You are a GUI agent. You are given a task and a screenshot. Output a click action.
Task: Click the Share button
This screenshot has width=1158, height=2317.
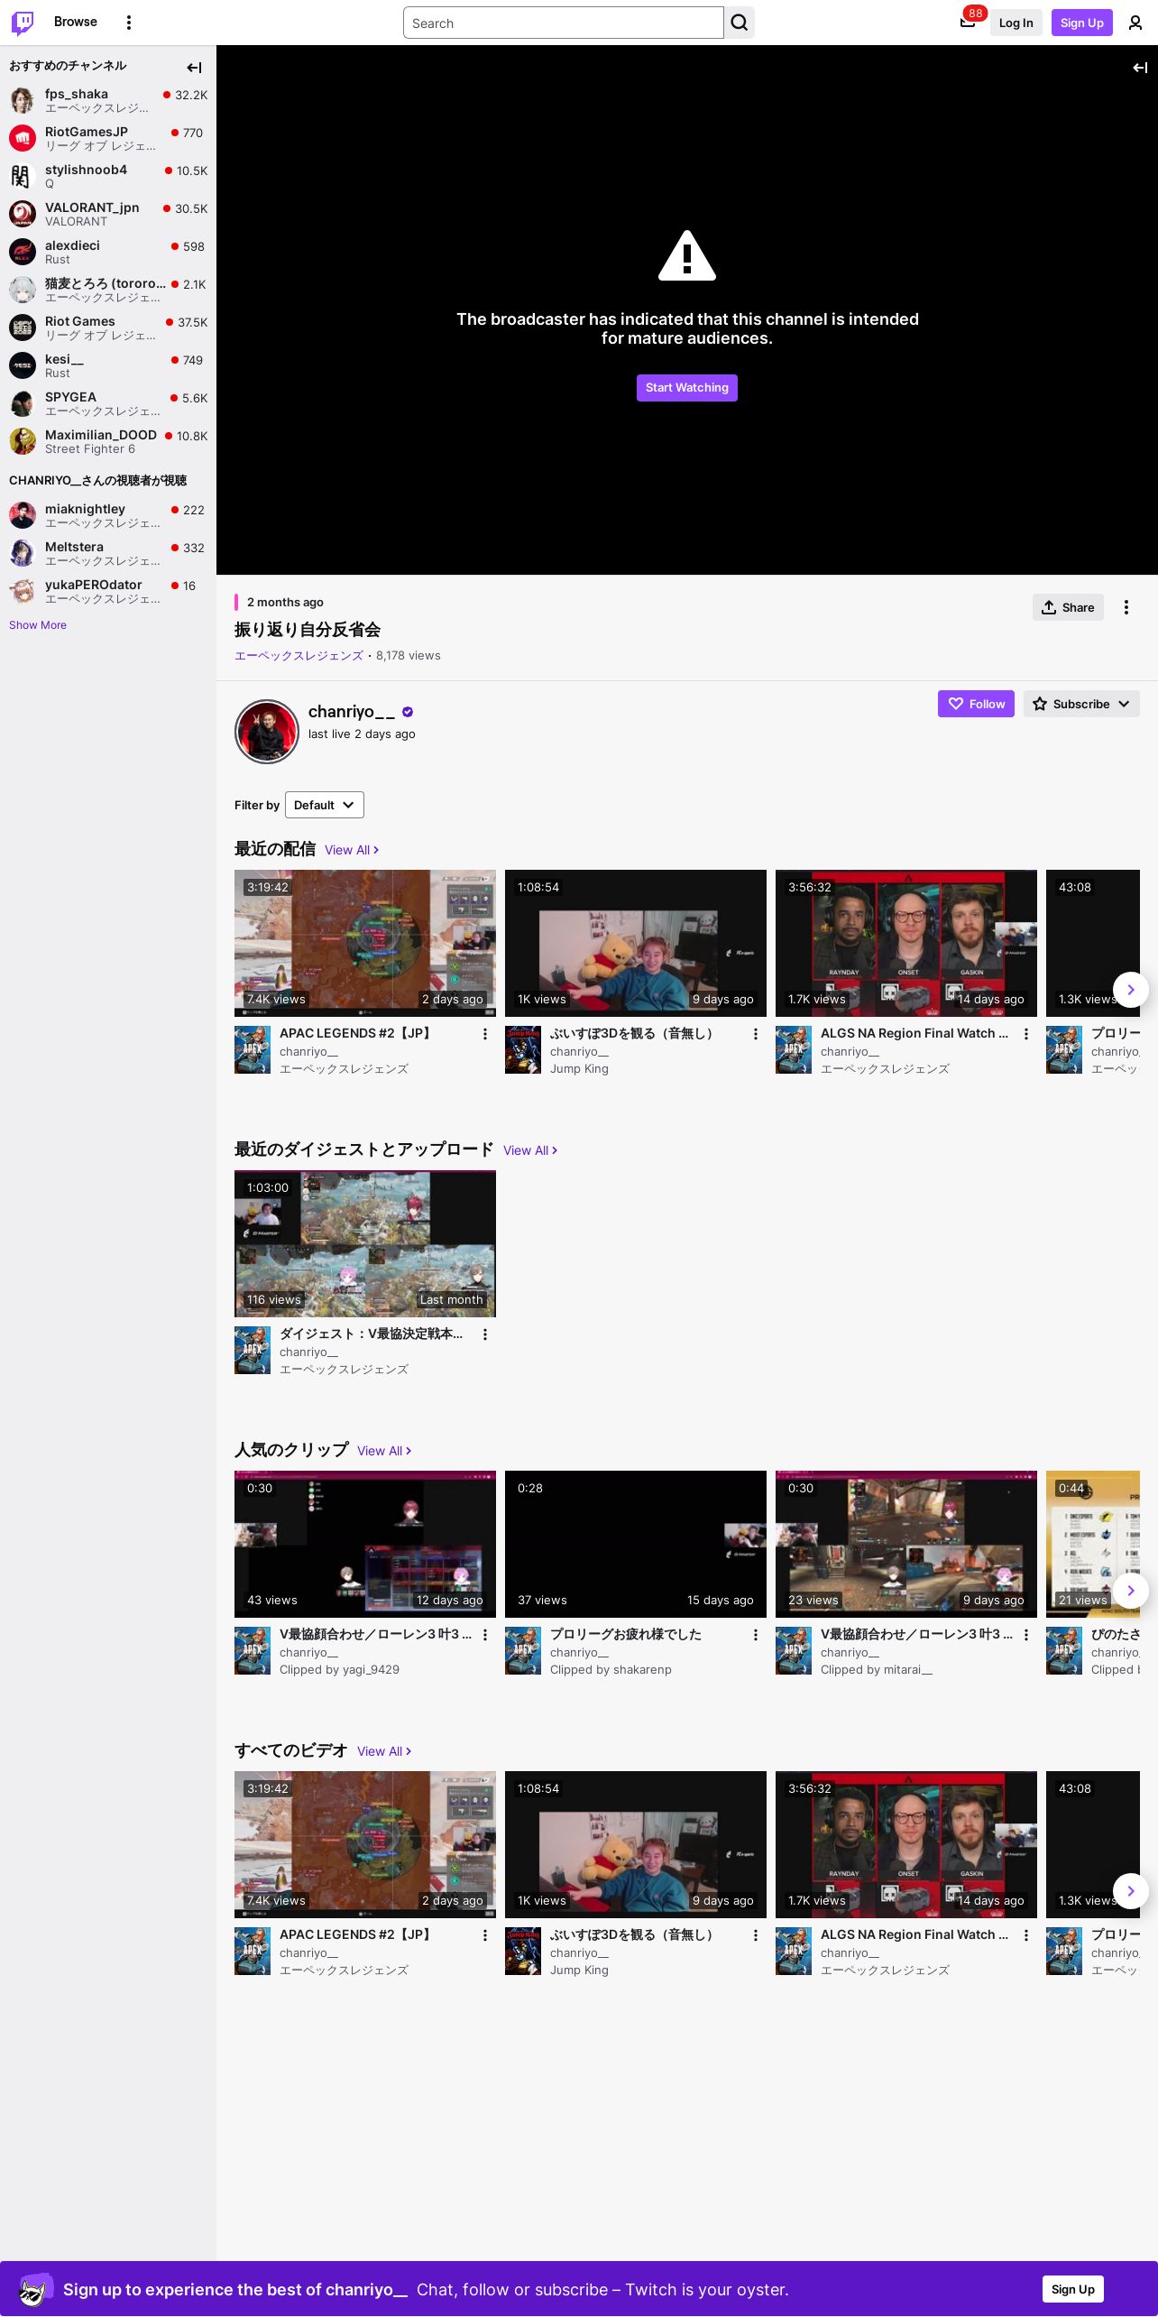click(x=1068, y=607)
